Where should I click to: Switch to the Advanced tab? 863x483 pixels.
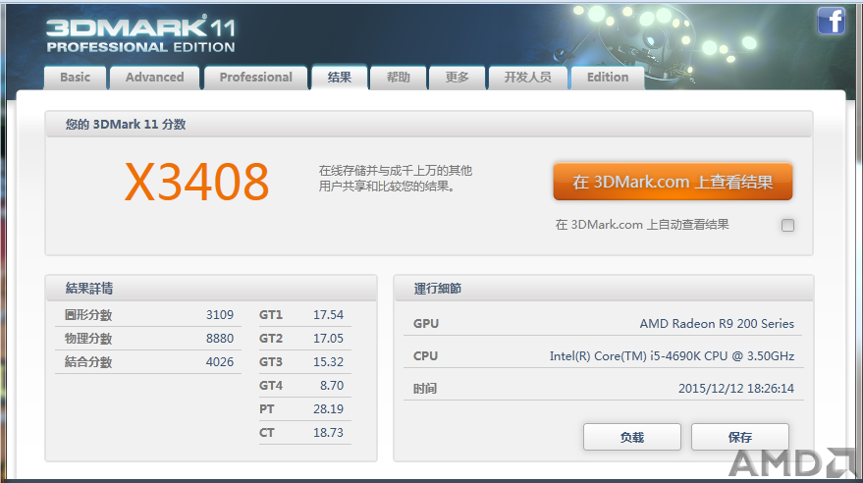(155, 78)
